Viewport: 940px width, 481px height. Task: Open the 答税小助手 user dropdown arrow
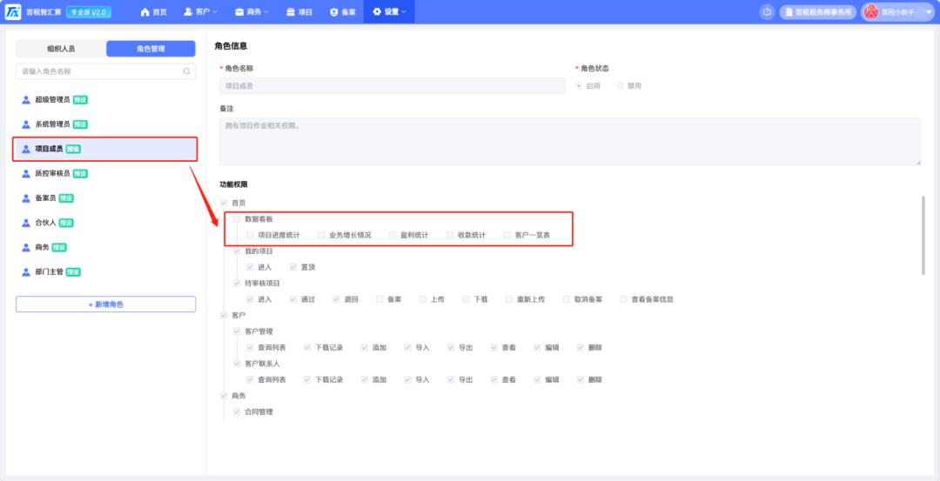[930, 12]
